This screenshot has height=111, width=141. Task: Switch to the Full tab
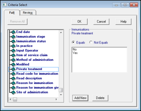pyautogui.click(x=12, y=13)
